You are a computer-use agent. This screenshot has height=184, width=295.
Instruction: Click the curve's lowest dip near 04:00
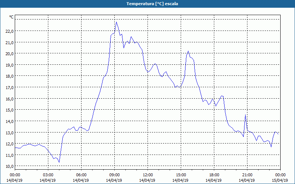point(59,162)
